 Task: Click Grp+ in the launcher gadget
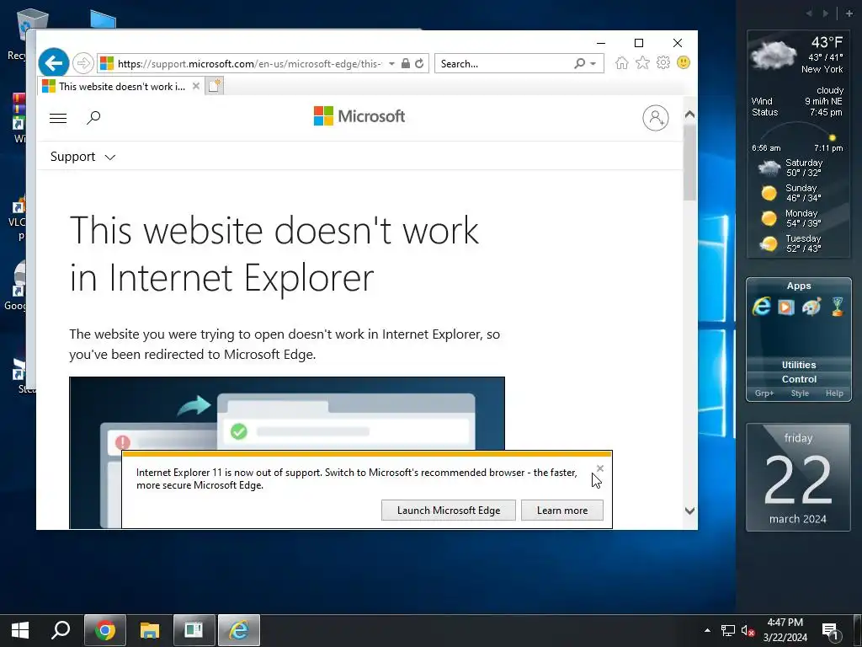764,393
